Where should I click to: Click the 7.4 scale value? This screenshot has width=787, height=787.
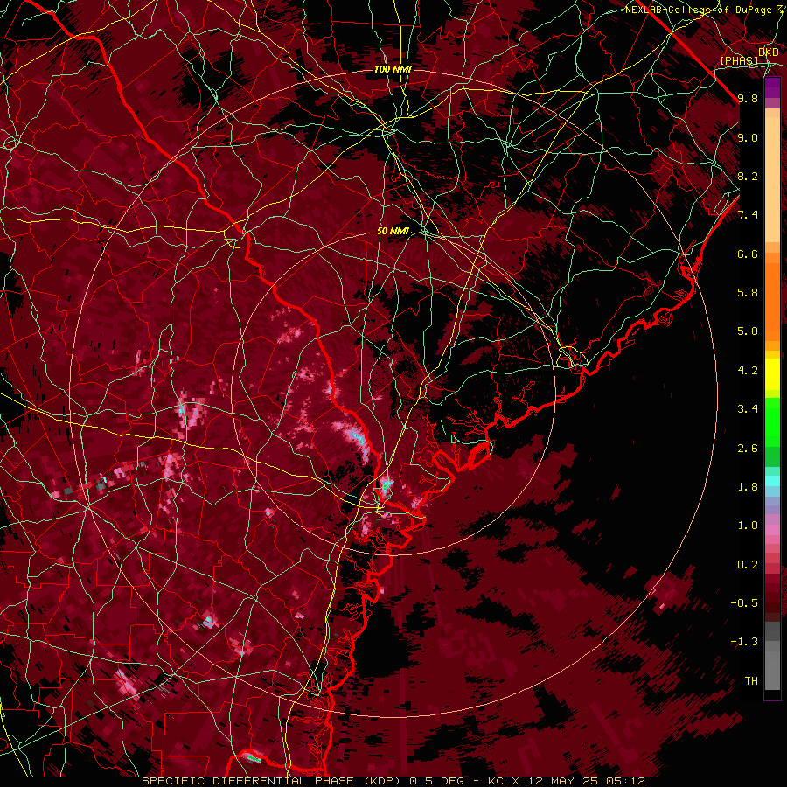[748, 215]
